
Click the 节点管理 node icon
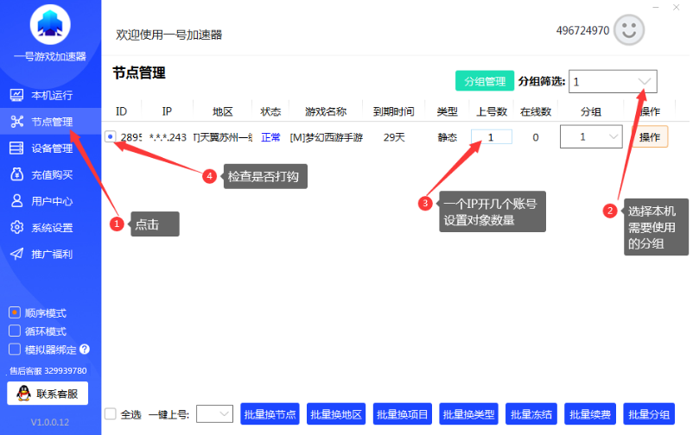pos(16,122)
